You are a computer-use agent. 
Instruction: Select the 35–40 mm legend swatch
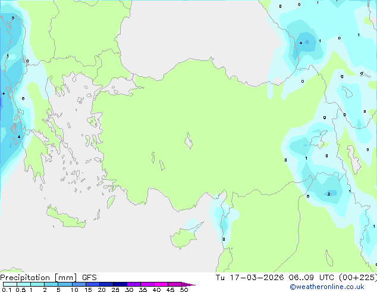(x=147, y=284)
